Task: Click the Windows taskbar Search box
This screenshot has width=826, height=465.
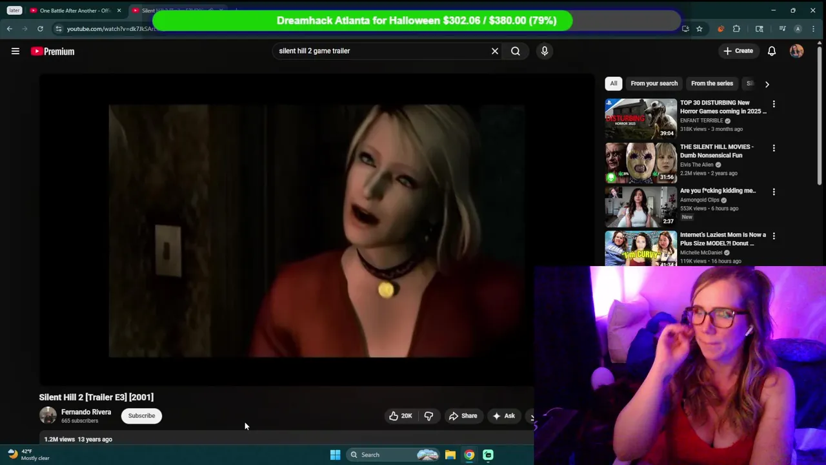Action: click(394, 455)
